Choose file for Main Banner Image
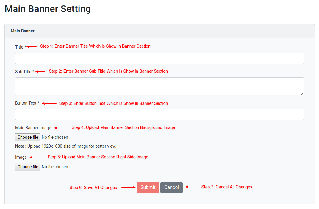This screenshot has width=319, height=209. tap(28, 137)
